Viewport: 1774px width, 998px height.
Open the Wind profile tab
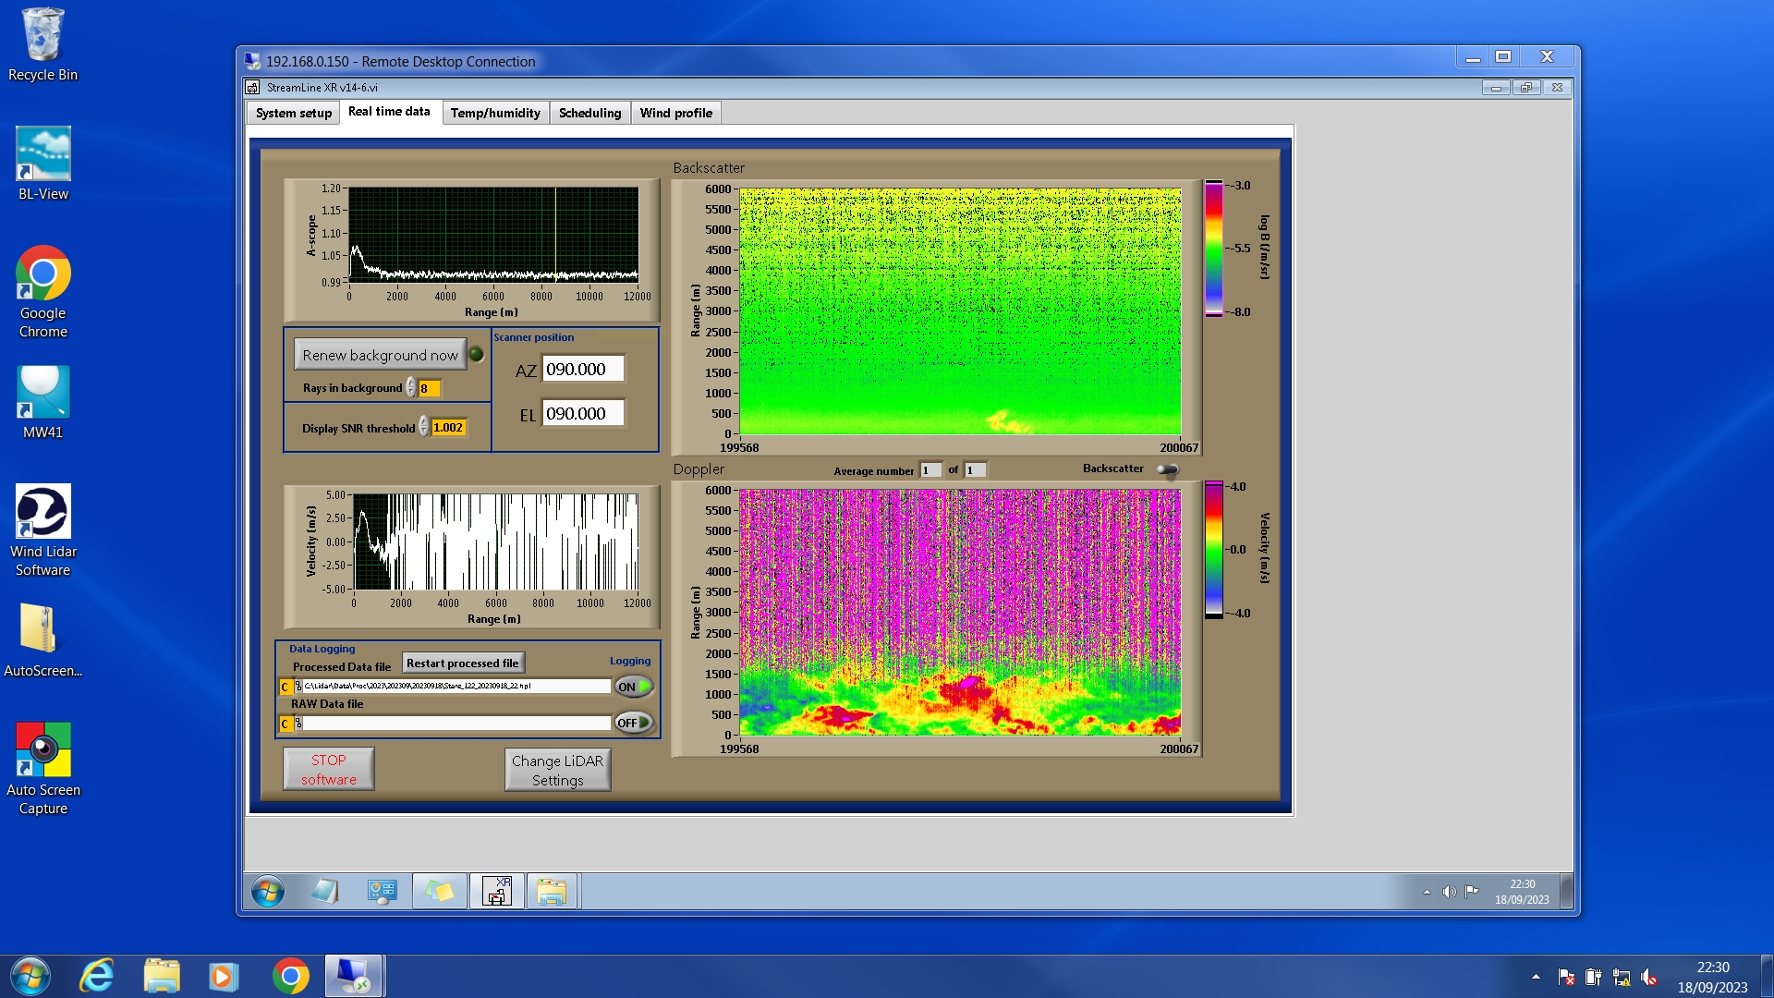[675, 113]
